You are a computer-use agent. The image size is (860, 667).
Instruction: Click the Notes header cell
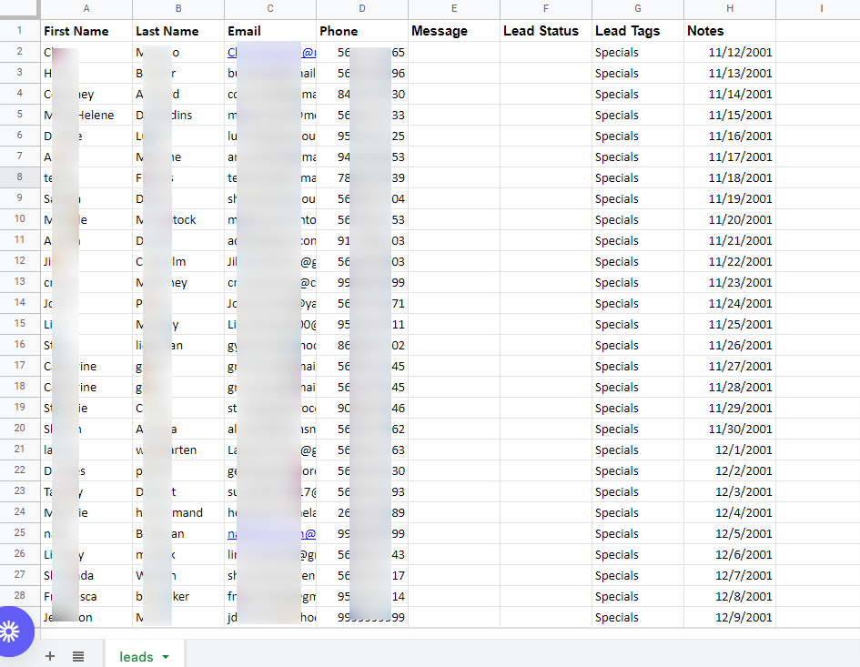pos(730,31)
